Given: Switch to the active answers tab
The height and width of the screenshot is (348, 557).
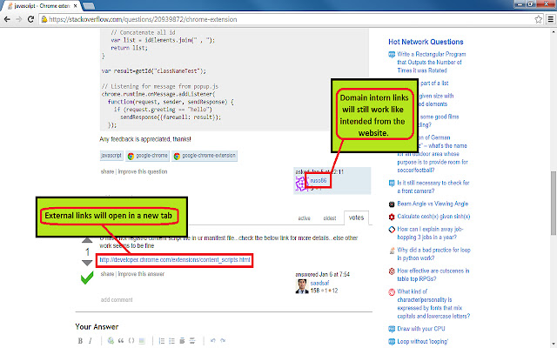Looking at the screenshot, I should pos(305,217).
